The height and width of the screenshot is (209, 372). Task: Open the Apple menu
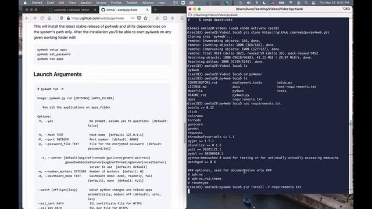25,3
